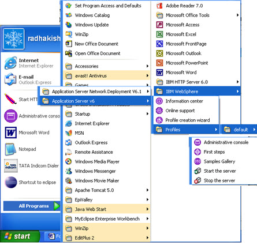The width and height of the screenshot is (257, 243).
Task: Click the Adobe Reader 7.0 icon
Action: point(159,6)
